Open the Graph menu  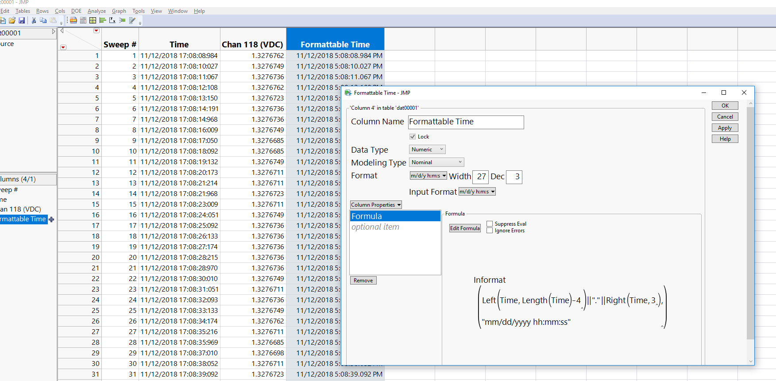(x=119, y=11)
